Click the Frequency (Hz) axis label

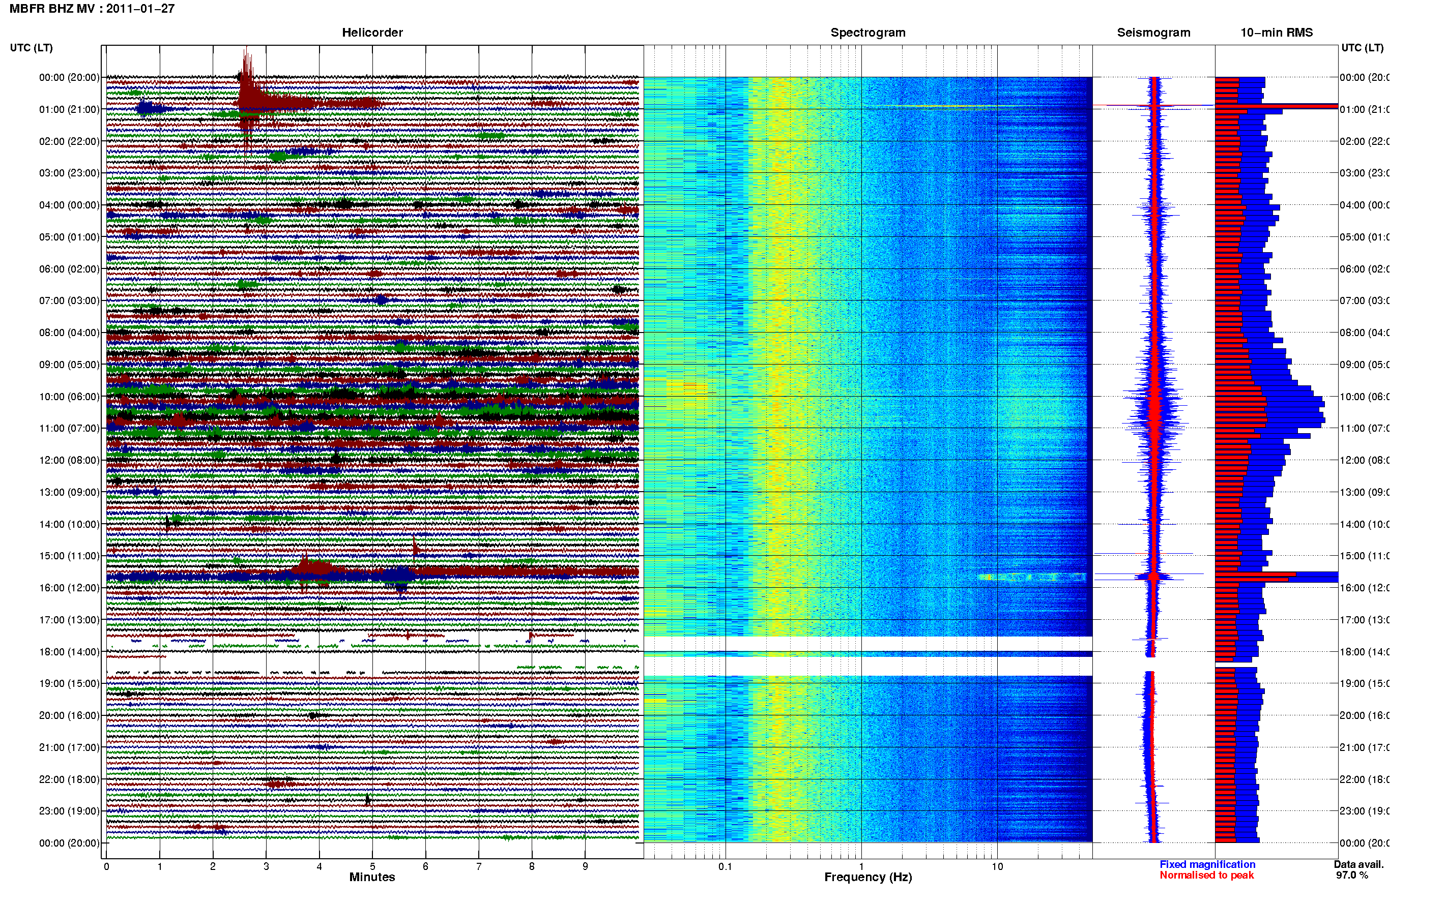point(868,877)
